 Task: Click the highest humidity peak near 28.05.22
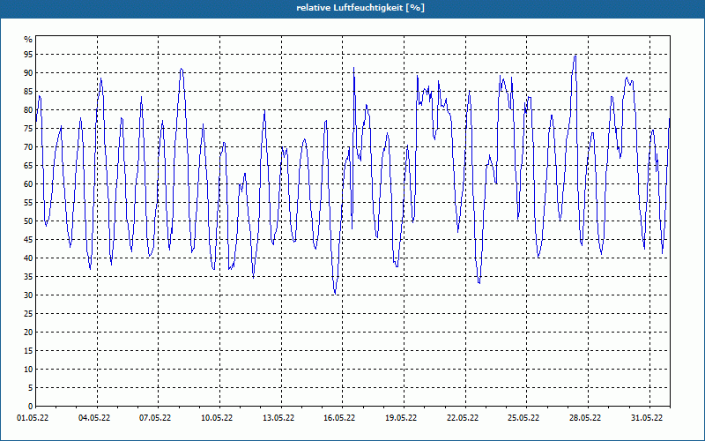[x=575, y=56]
